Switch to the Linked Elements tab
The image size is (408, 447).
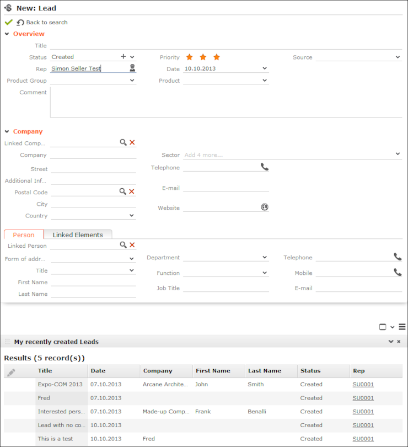[78, 235]
